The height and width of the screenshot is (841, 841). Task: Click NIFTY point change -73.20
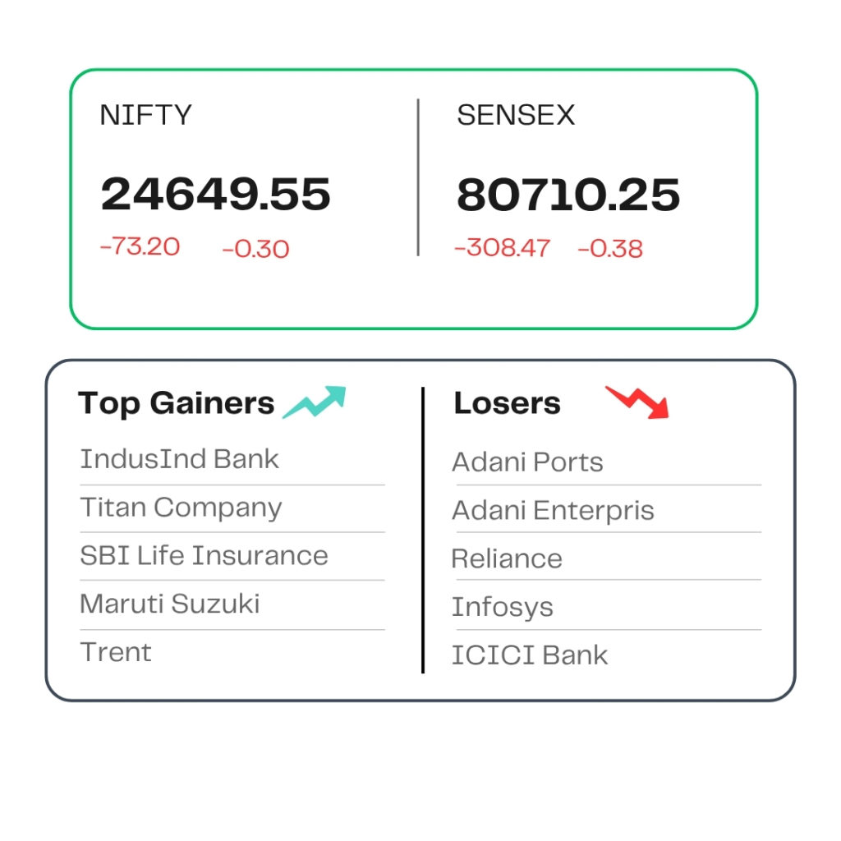[x=140, y=246]
